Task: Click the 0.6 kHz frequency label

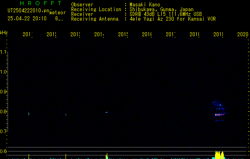Action: (3, 151)
